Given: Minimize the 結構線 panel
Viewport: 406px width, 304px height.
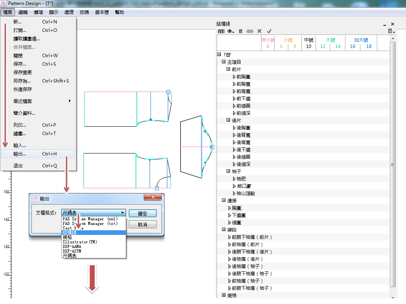Looking at the screenshot, I should tap(385, 24).
